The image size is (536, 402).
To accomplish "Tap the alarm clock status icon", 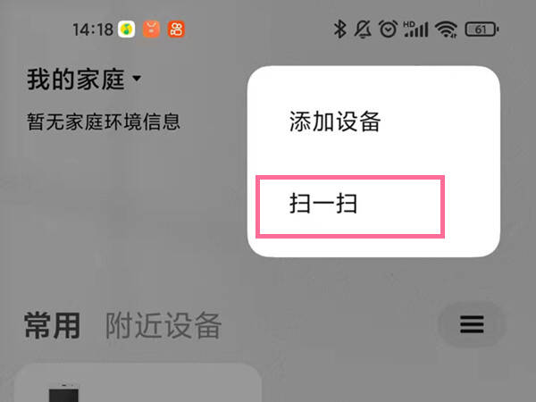I will click(388, 29).
